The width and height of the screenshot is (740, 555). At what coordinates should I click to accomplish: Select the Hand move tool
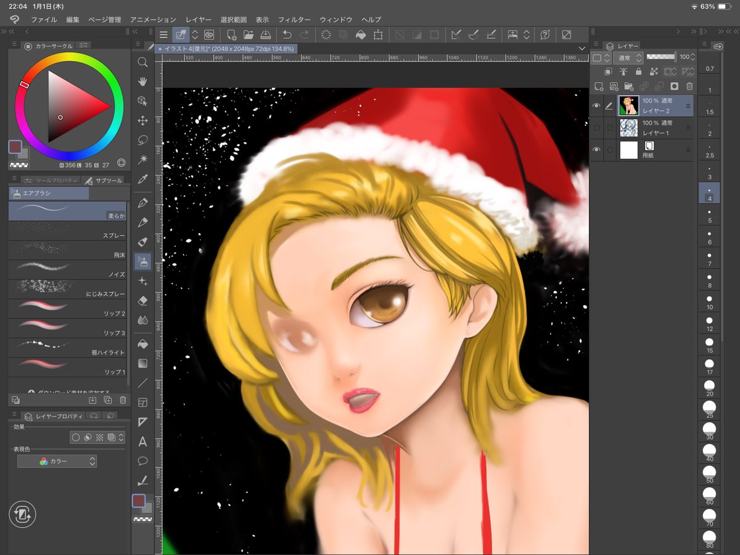coord(142,81)
